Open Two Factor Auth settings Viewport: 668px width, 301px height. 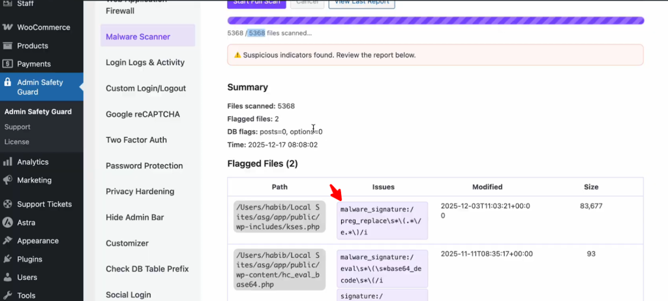(136, 140)
